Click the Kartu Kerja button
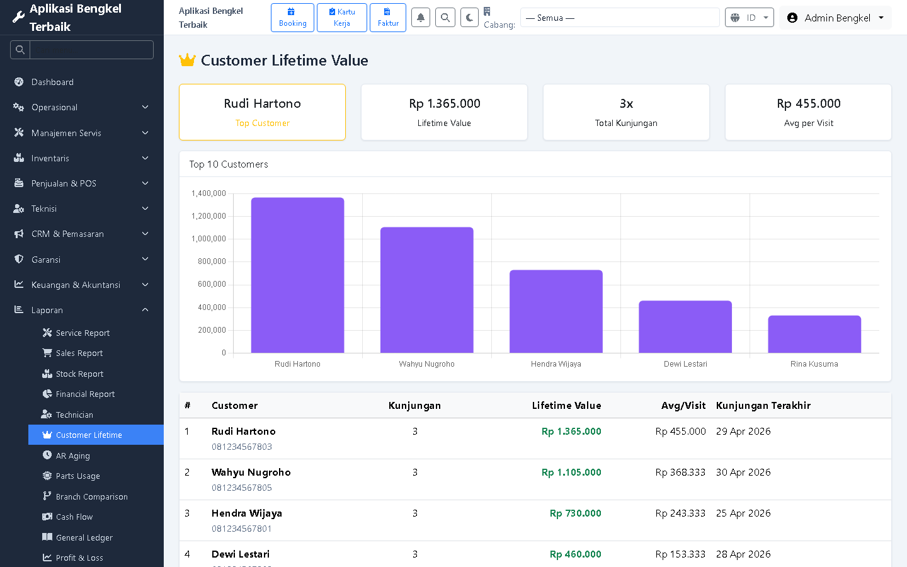907x567 pixels. click(x=342, y=18)
